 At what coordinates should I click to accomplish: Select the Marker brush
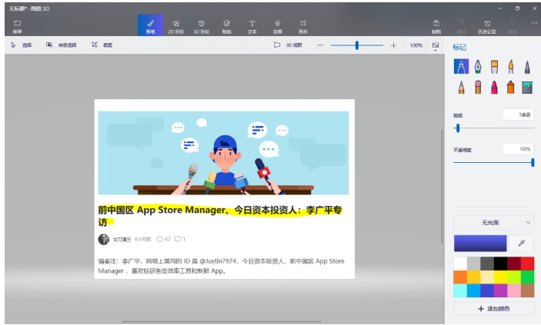[461, 68]
